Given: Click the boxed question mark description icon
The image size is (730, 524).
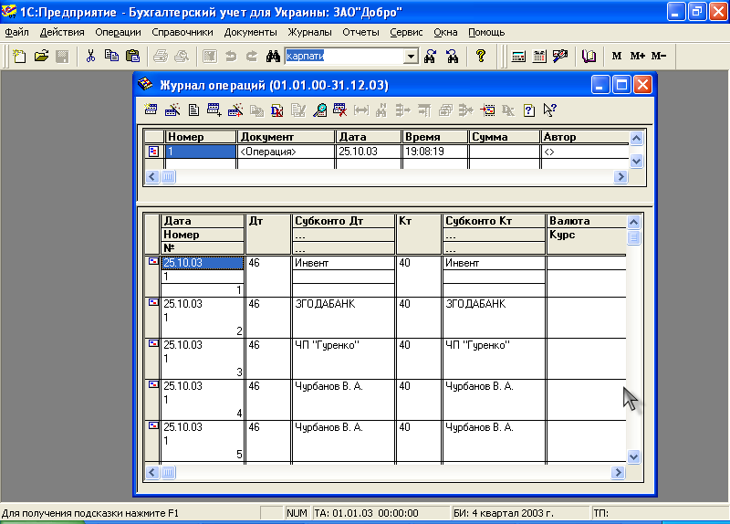Looking at the screenshot, I should coord(529,110).
